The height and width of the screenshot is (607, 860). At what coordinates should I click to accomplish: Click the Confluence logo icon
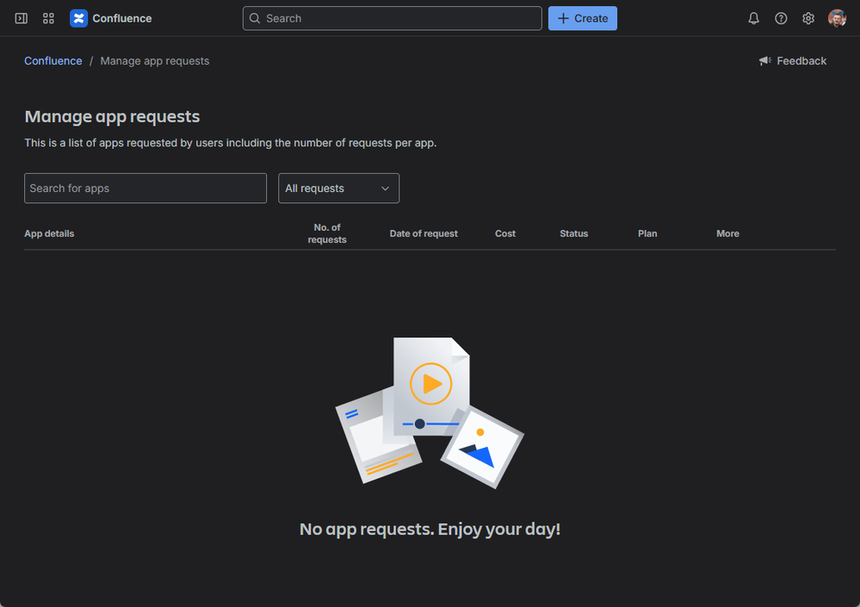click(x=78, y=19)
